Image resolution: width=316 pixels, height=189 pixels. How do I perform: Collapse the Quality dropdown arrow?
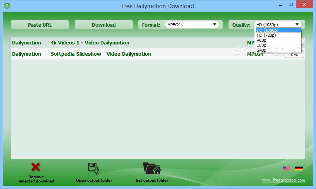[297, 24]
